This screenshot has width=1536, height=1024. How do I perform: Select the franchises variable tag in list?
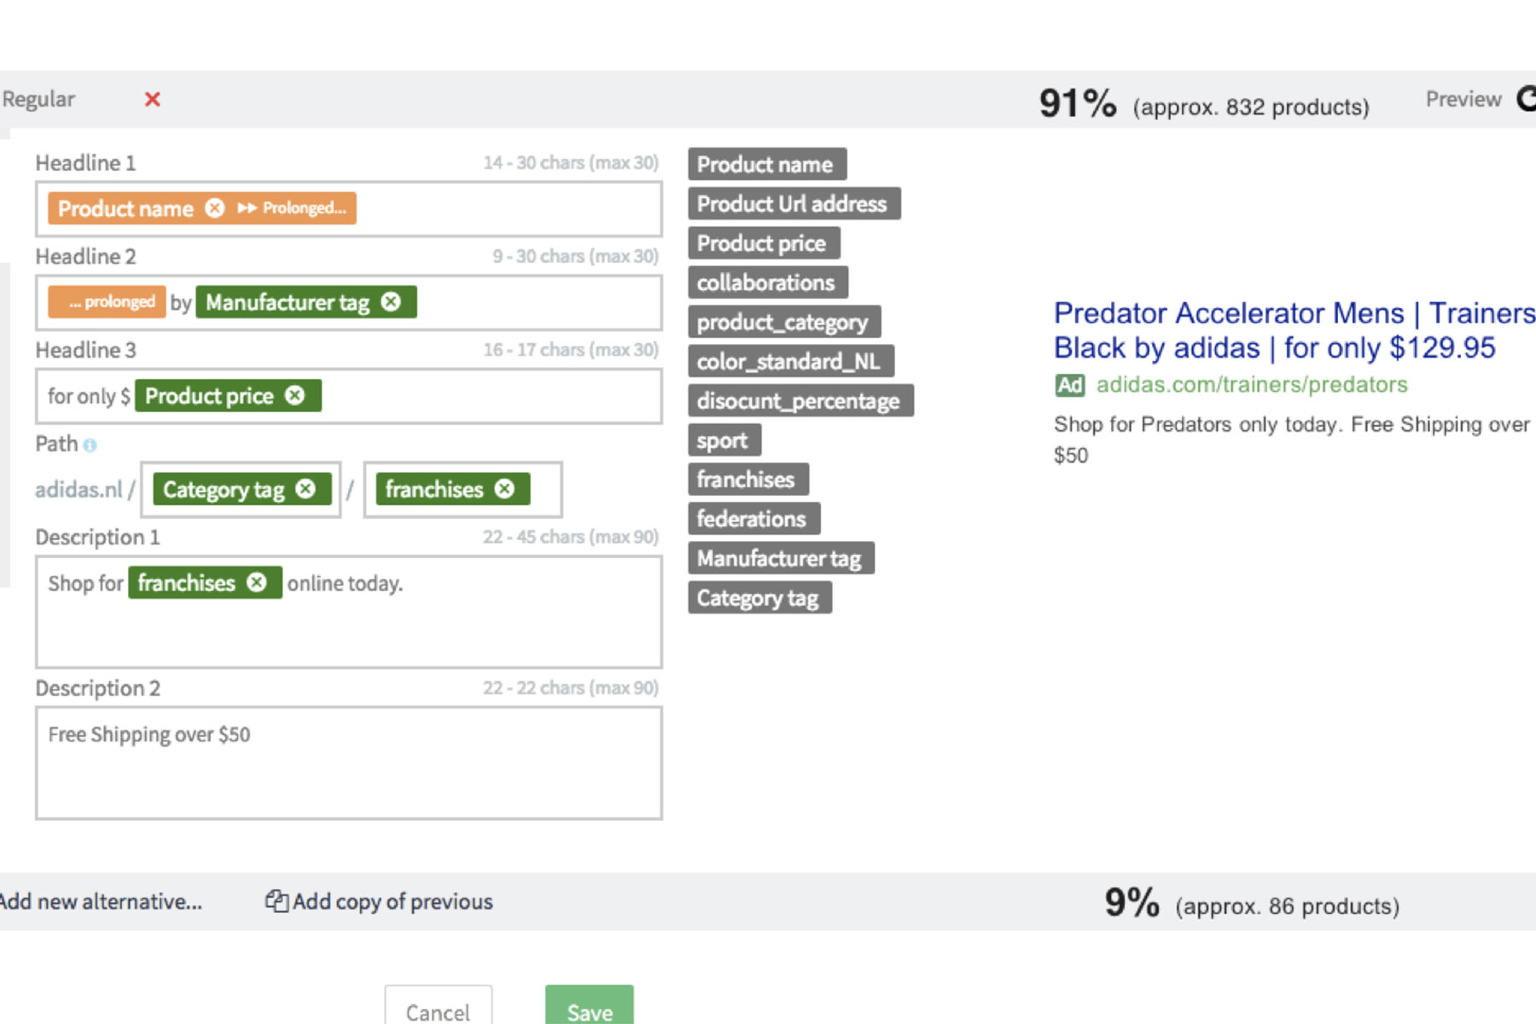pos(748,480)
